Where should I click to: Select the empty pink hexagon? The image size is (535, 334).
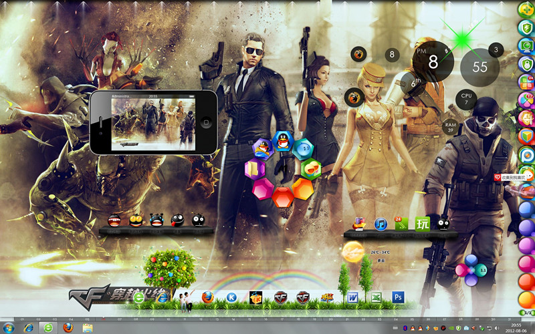pyautogui.click(x=263, y=189)
